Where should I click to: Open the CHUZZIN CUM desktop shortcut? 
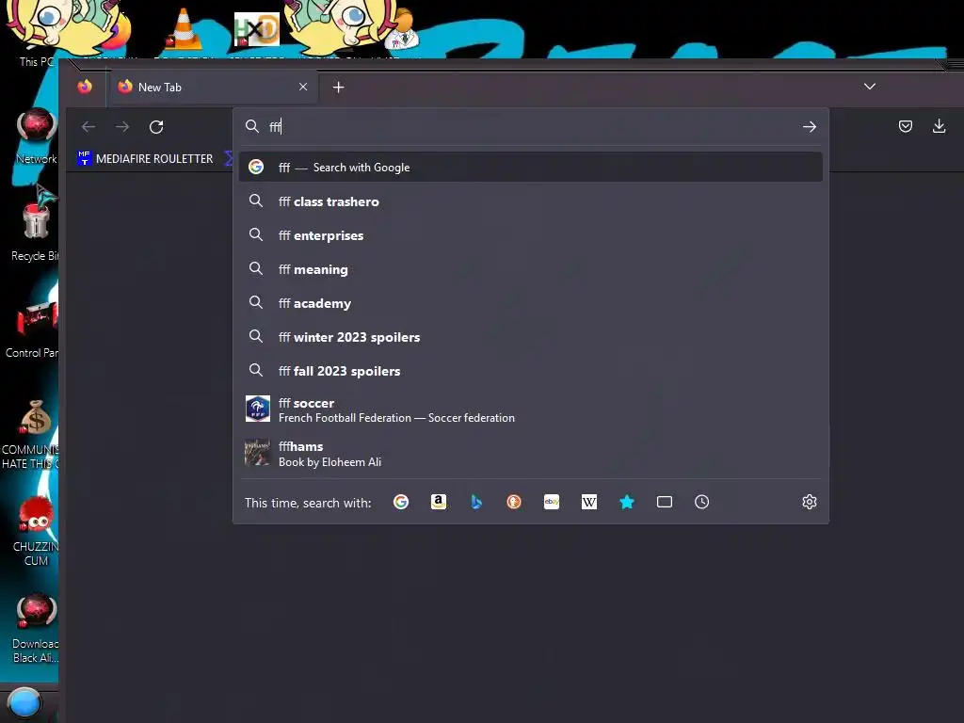pos(36,531)
